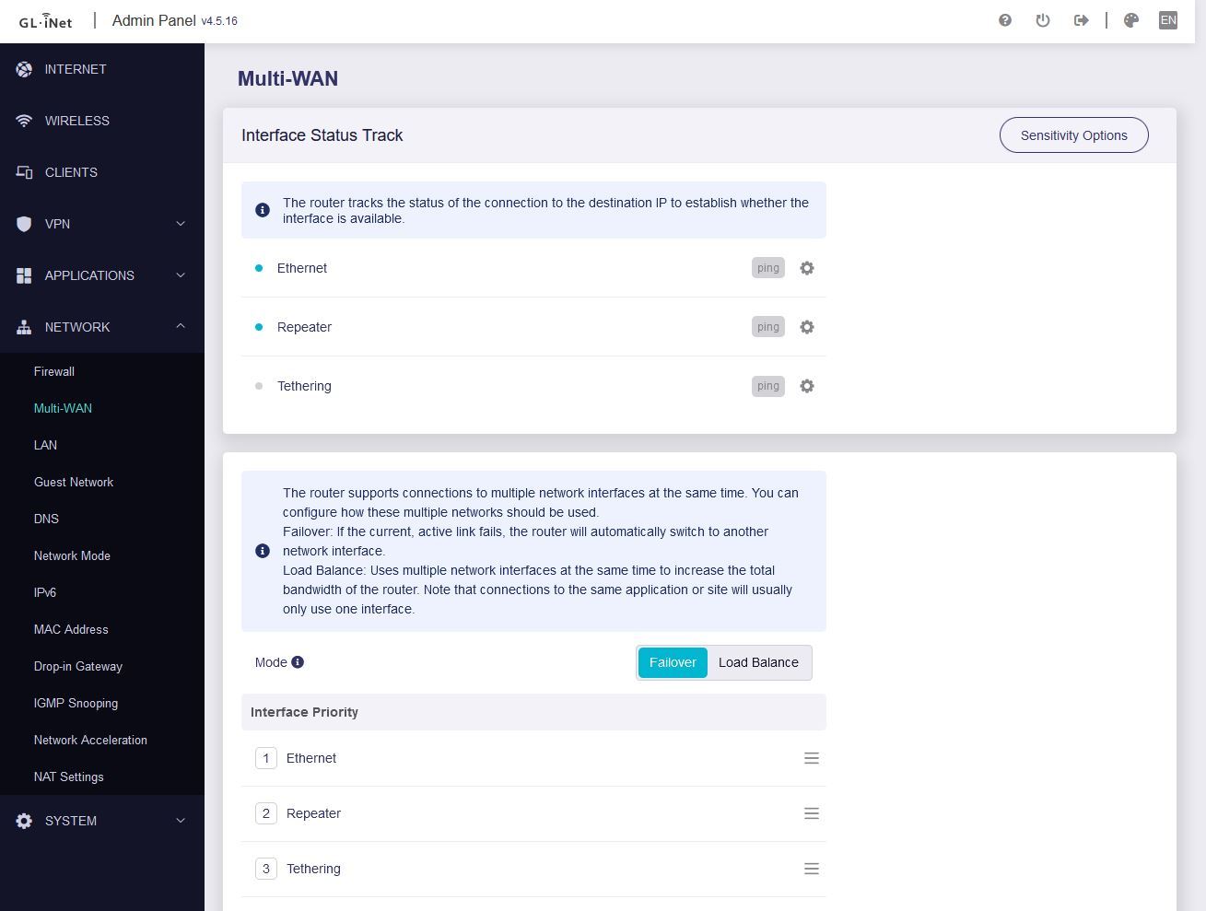
Task: Click the logout icon in header
Action: pos(1081,20)
